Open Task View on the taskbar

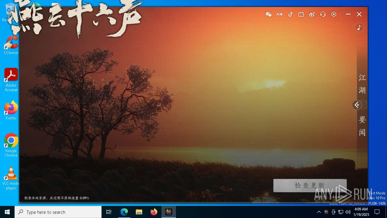109,212
